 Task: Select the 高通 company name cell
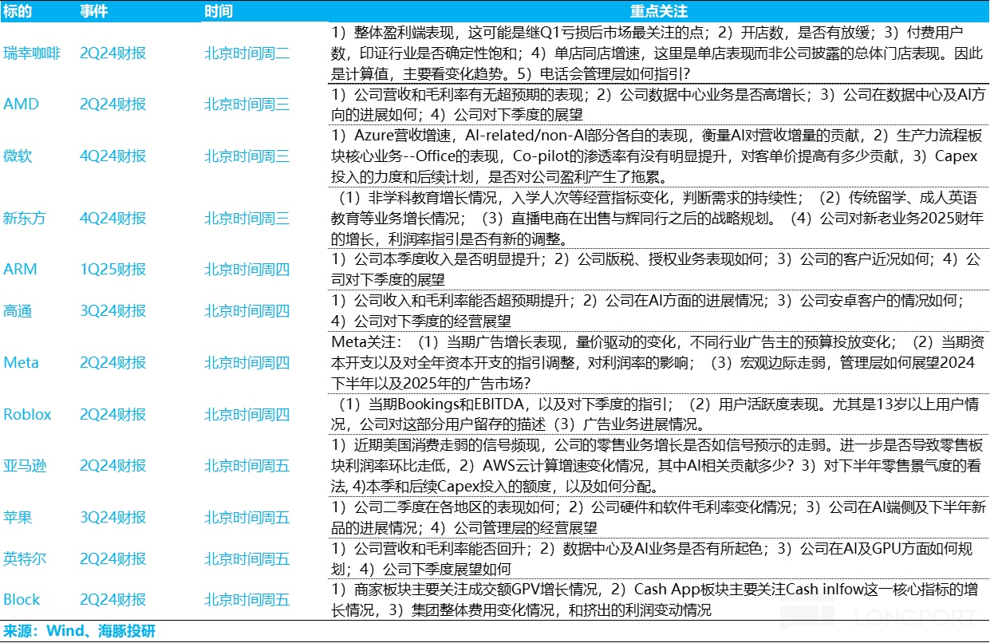coord(18,311)
